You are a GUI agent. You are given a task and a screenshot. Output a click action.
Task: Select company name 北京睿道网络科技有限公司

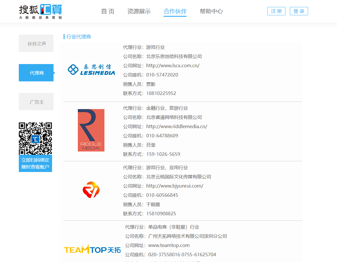point(174,117)
